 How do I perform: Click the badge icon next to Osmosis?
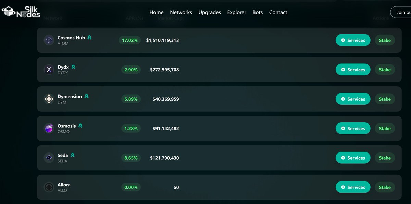[80, 126]
